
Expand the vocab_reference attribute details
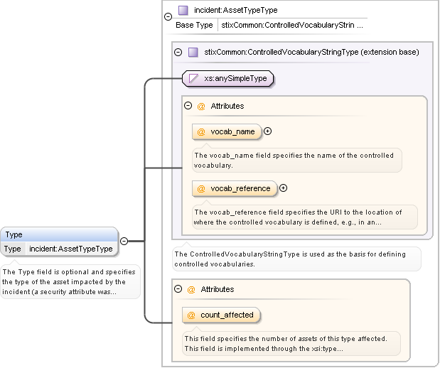(283, 188)
